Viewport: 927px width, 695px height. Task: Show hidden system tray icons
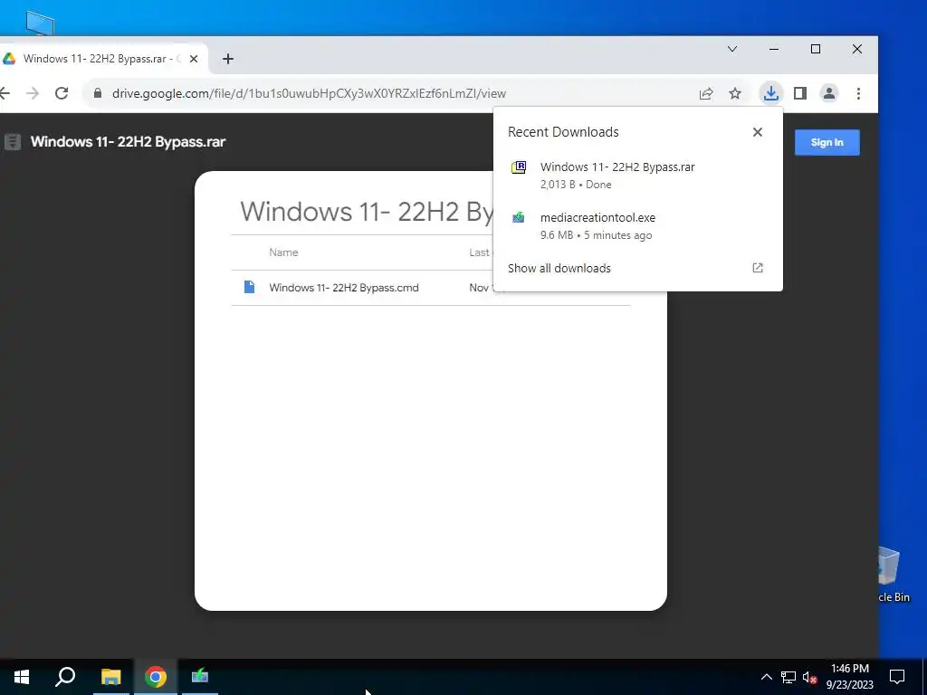coord(766,677)
